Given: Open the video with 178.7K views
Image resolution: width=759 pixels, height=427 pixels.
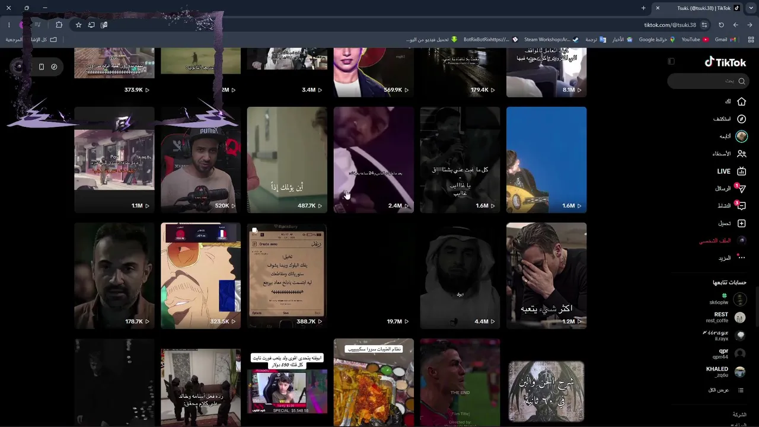Looking at the screenshot, I should 114,275.
